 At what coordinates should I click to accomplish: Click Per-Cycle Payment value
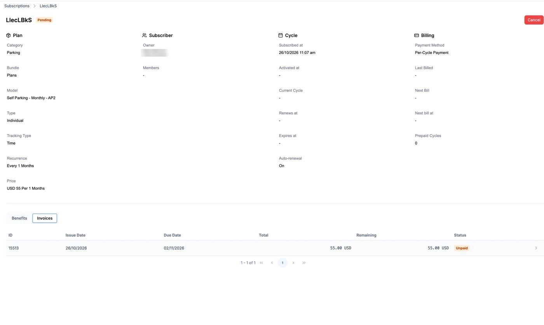coord(432,53)
